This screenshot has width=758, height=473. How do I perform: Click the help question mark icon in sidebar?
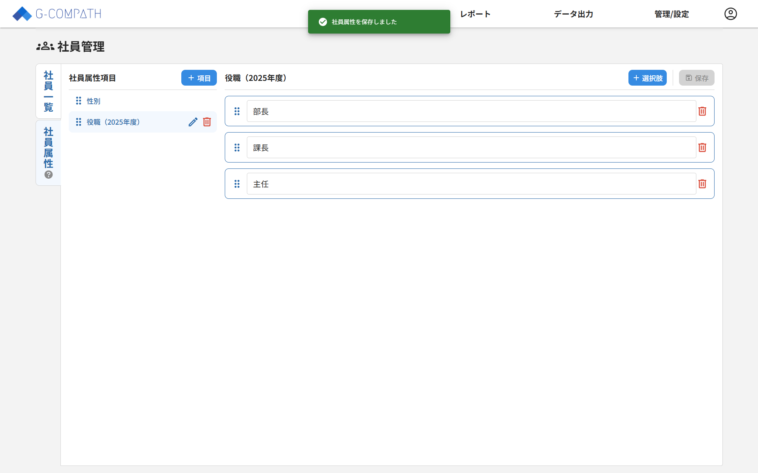click(48, 174)
